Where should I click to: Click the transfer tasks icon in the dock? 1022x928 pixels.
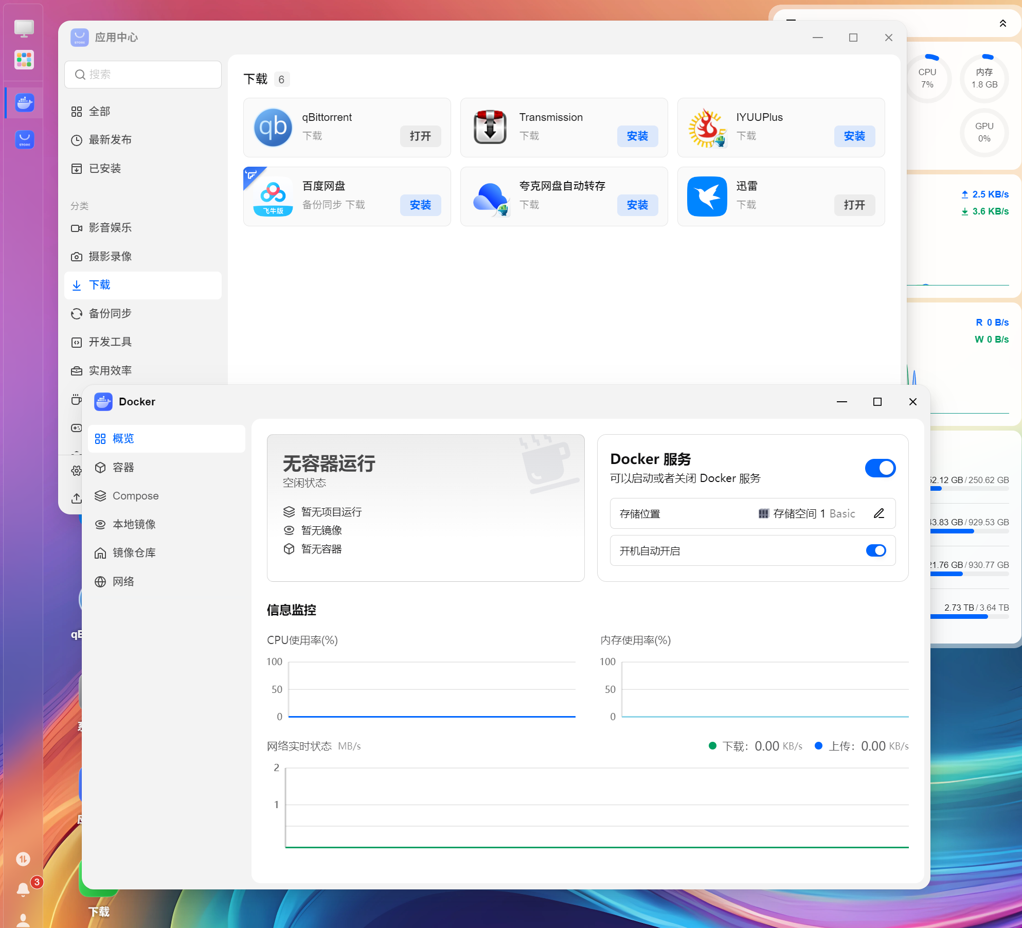pyautogui.click(x=23, y=859)
